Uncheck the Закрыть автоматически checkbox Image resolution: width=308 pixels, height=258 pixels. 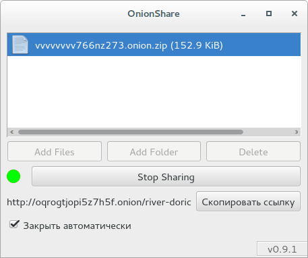click(x=14, y=225)
